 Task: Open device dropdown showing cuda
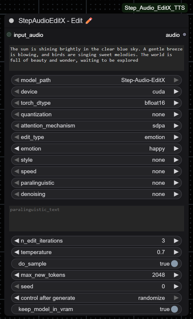point(97,91)
